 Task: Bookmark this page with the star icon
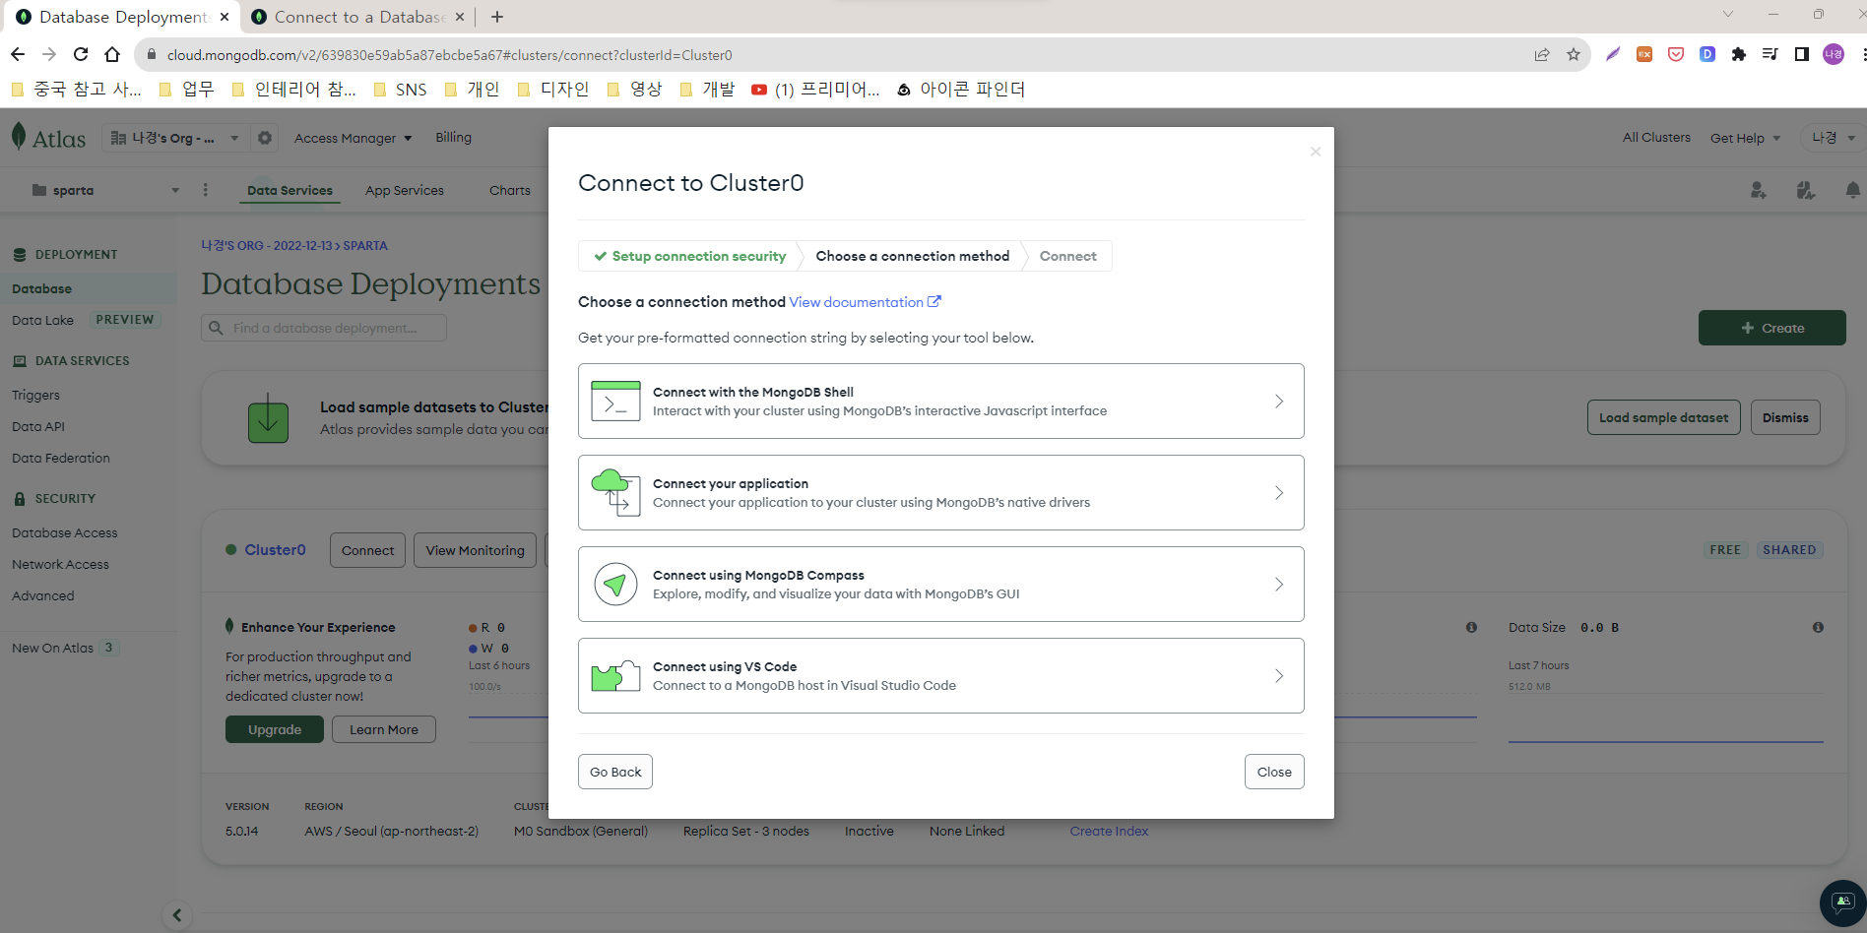1574,54
